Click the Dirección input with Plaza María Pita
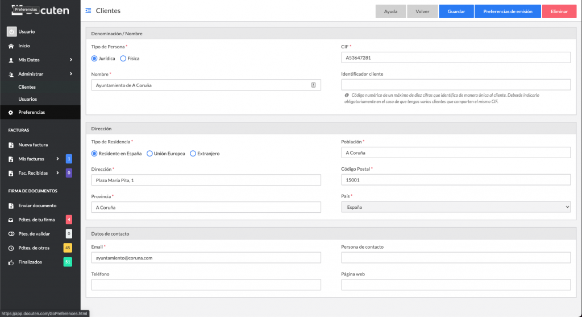The width and height of the screenshot is (582, 317). (206, 180)
